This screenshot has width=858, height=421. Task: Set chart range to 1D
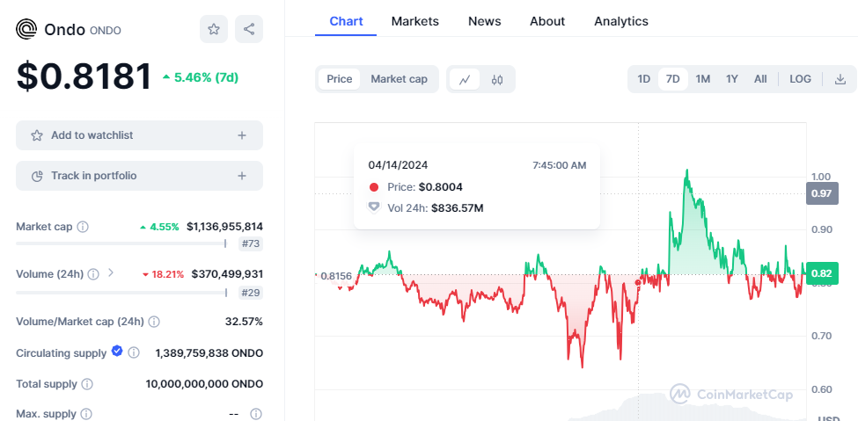click(643, 79)
